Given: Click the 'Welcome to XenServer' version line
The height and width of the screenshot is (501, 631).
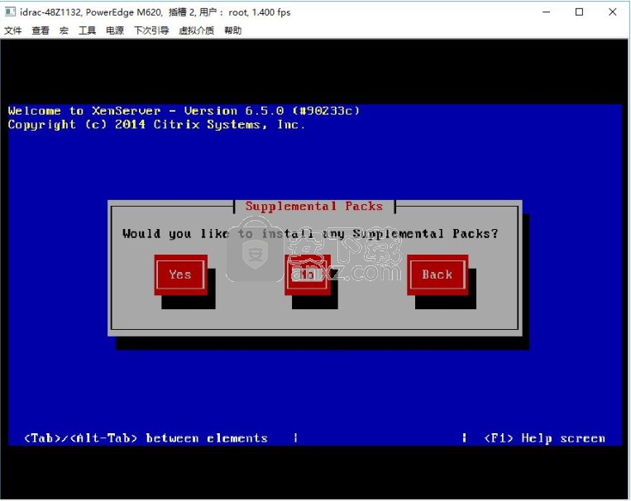Looking at the screenshot, I should (x=184, y=111).
